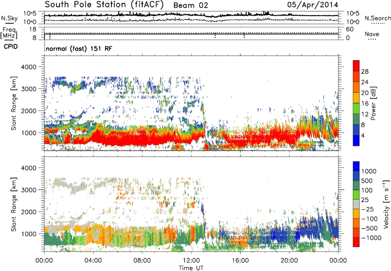Pick the red Velocity segment below -1000
The image size is (391, 271).
(x=356, y=242)
